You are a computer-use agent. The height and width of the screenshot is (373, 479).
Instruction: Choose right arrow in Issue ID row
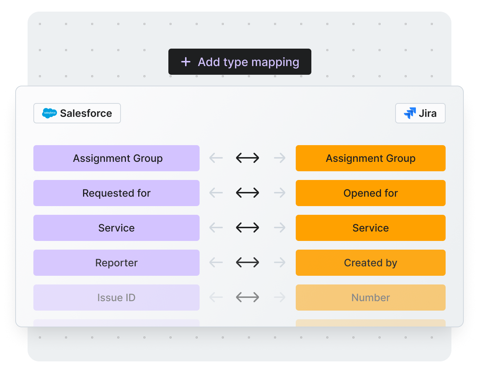(279, 298)
